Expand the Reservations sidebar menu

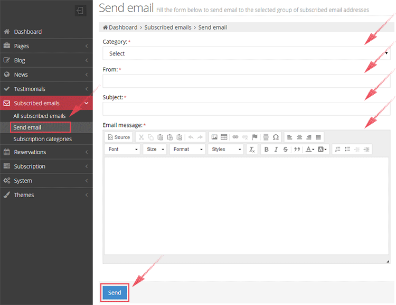46,152
